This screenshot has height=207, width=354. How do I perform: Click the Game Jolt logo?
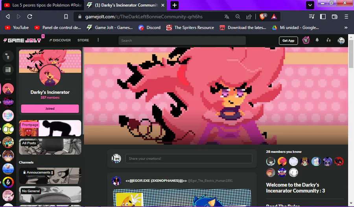click(22, 40)
